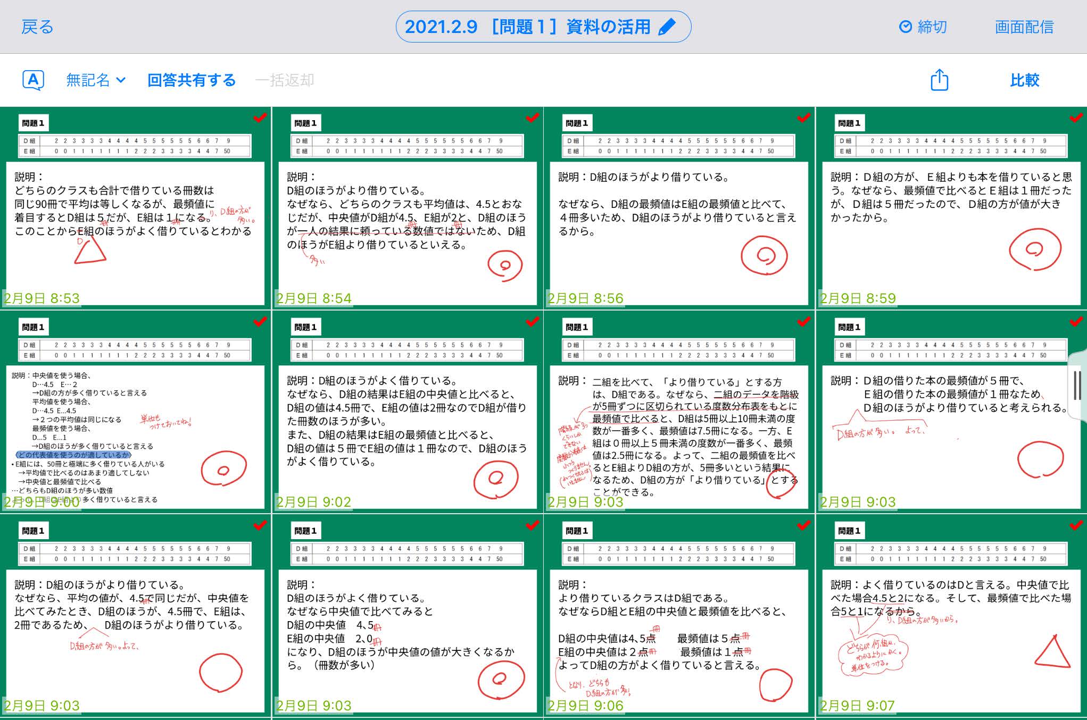Click 回答共有する option

click(x=192, y=80)
